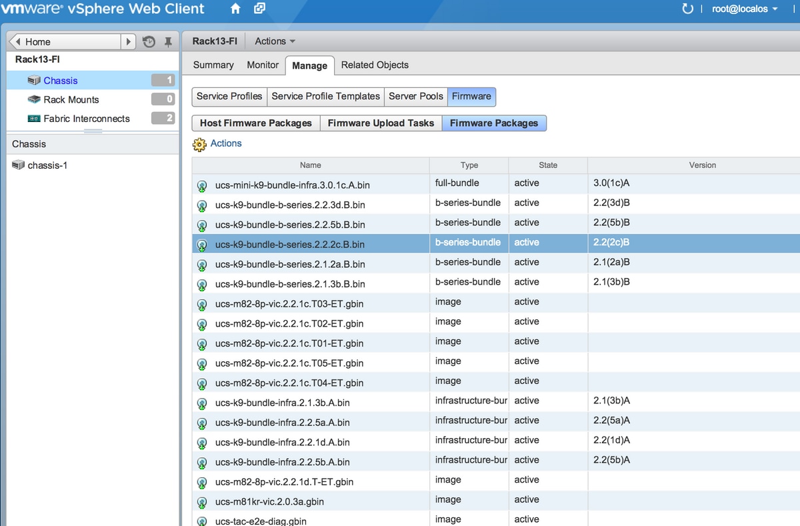This screenshot has width=800, height=526.
Task: Click the icon for ucs-m82-8p-vic.2.2.1c.T04-ET.gbin
Action: point(202,384)
